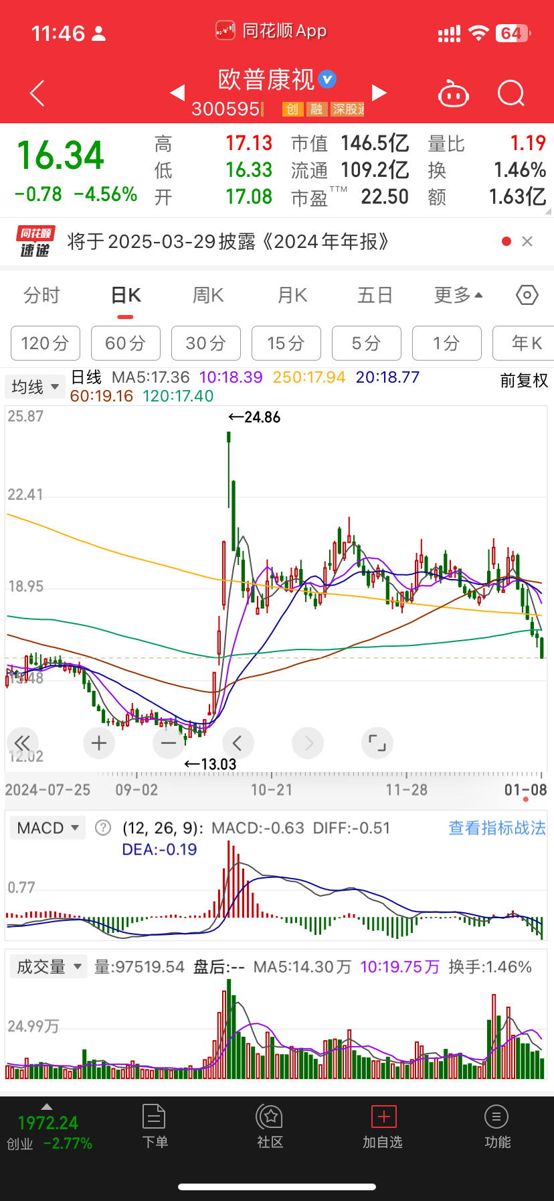Go to previous stock with left triangle
Image resolution: width=554 pixels, height=1201 pixels.
pos(177,93)
